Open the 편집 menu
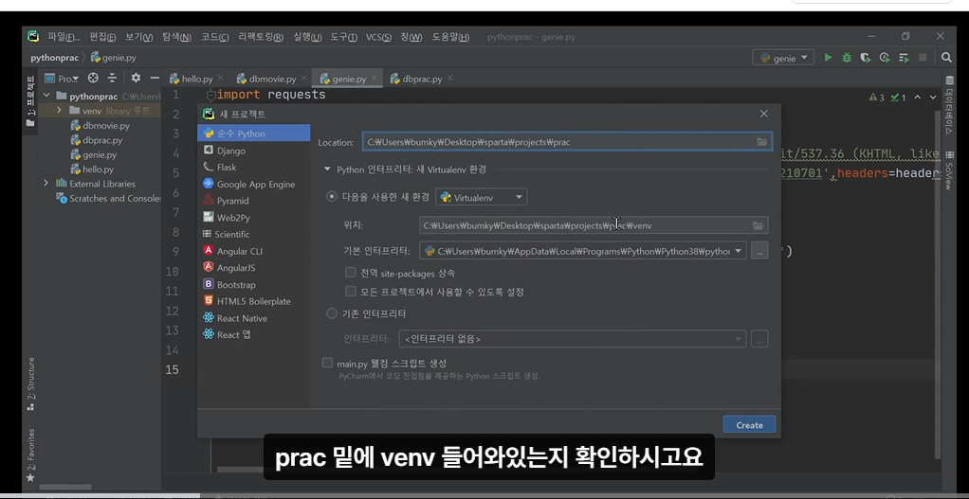Image resolution: width=969 pixels, height=499 pixels. click(102, 37)
